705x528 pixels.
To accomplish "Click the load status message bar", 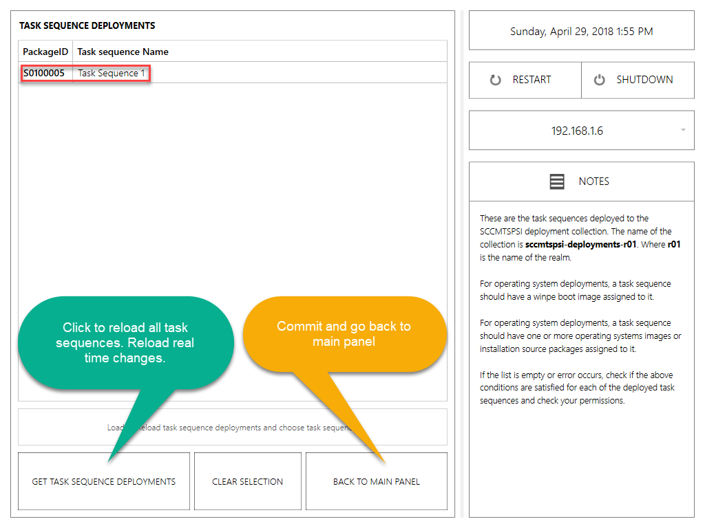I will pyautogui.click(x=232, y=428).
